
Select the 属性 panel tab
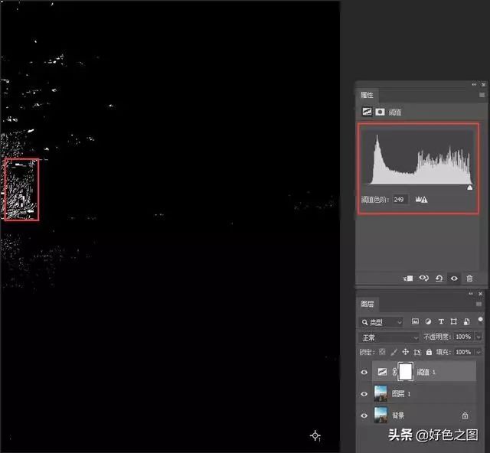367,96
